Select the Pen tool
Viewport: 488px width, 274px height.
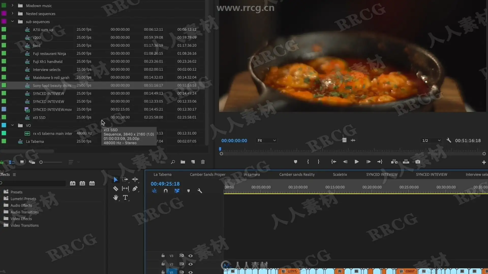click(x=135, y=189)
